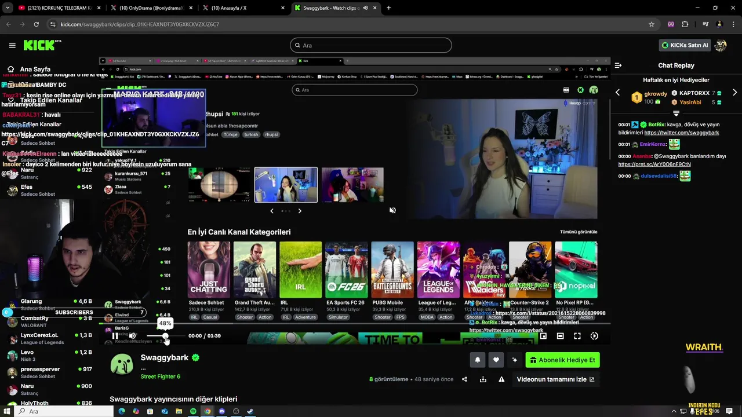Report the clip with warning icon

(x=501, y=379)
